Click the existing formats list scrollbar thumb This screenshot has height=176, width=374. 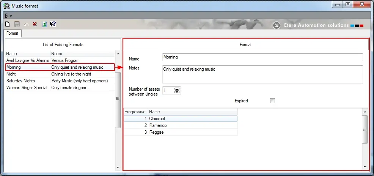tap(118, 98)
